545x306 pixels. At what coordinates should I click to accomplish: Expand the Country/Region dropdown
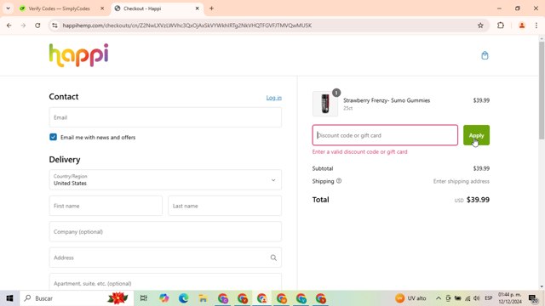165,179
